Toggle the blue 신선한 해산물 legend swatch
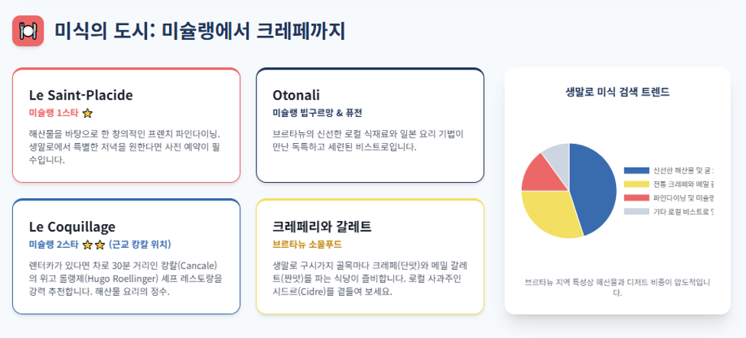 point(636,171)
